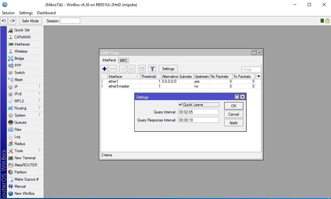331x199 pixels.
Task: Sort by Tx Packets column header
Action: (244, 76)
